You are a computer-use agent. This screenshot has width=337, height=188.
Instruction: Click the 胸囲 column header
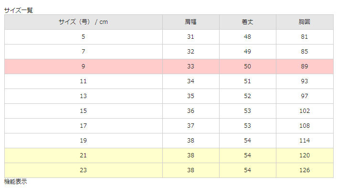[305, 22]
